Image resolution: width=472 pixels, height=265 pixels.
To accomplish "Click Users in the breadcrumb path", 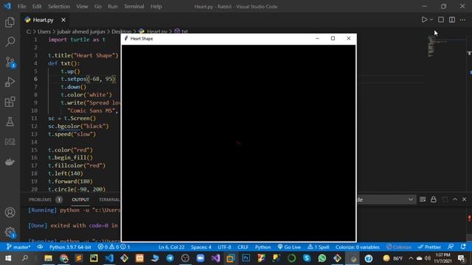I will pos(44,31).
